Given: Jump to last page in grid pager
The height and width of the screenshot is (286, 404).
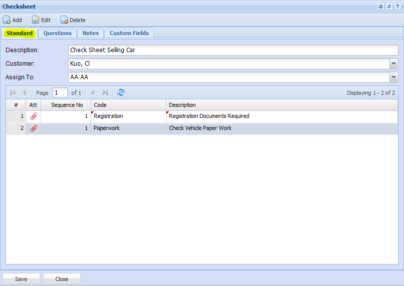Looking at the screenshot, I should pos(105,92).
